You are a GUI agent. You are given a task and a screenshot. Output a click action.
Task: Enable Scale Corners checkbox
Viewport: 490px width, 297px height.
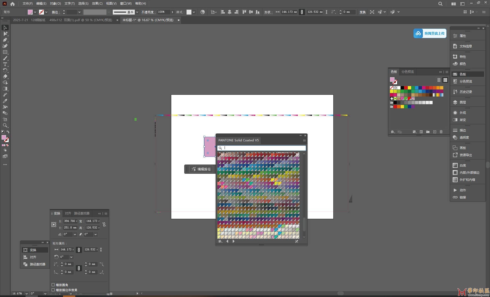[53, 285]
